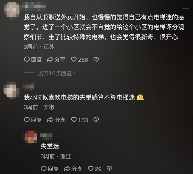Click the long delivery rider comment text
Screen dimensions: 193x174
click(x=104, y=27)
